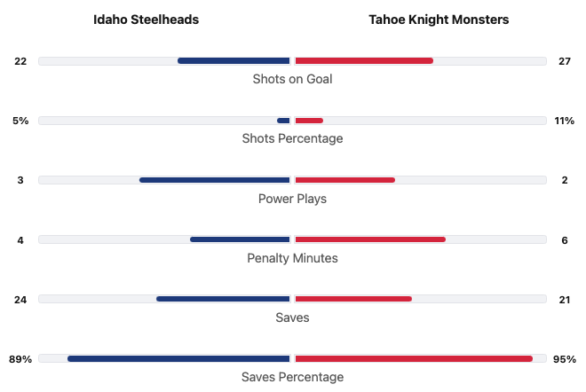Click the blue Saves Percentage bar
Viewport: 586px width, 392px height.
pos(178,358)
